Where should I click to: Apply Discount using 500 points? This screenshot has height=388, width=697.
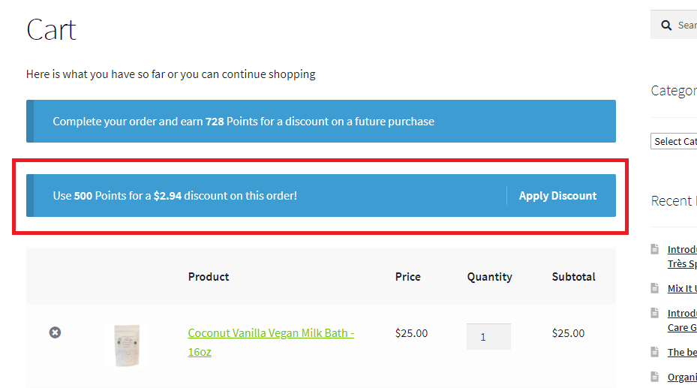point(557,196)
